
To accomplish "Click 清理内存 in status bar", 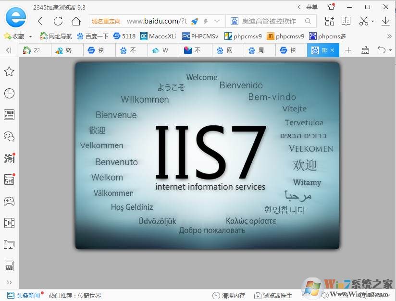I will click(x=229, y=295).
